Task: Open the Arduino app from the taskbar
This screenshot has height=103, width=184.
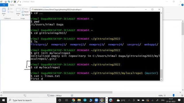Action: click(85, 100)
